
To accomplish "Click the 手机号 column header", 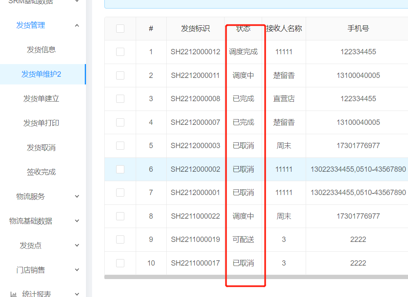I will click(358, 29).
